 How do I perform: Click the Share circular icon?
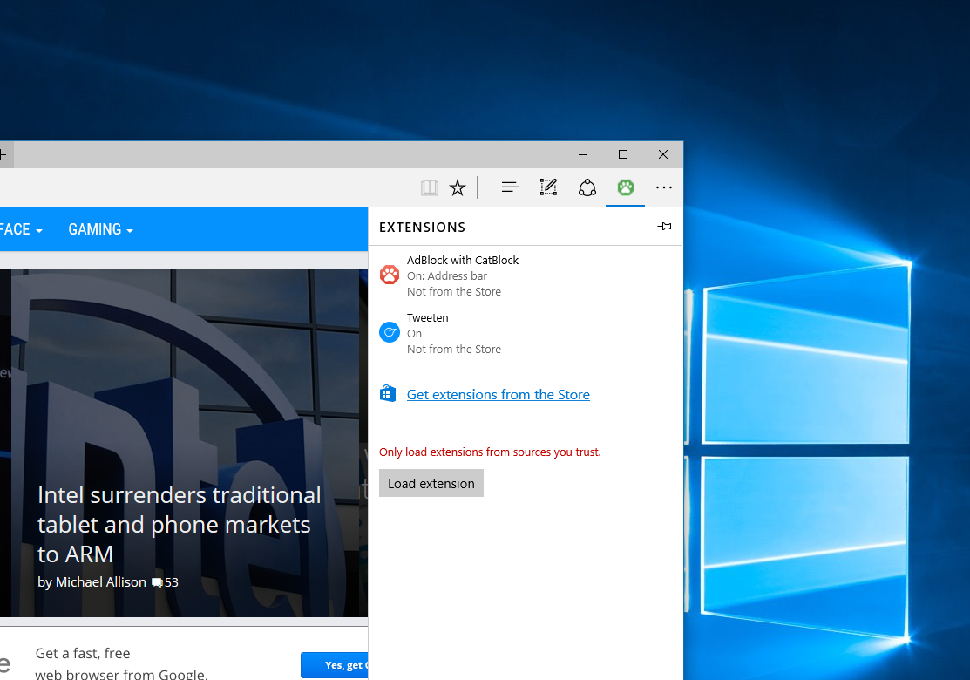[587, 187]
